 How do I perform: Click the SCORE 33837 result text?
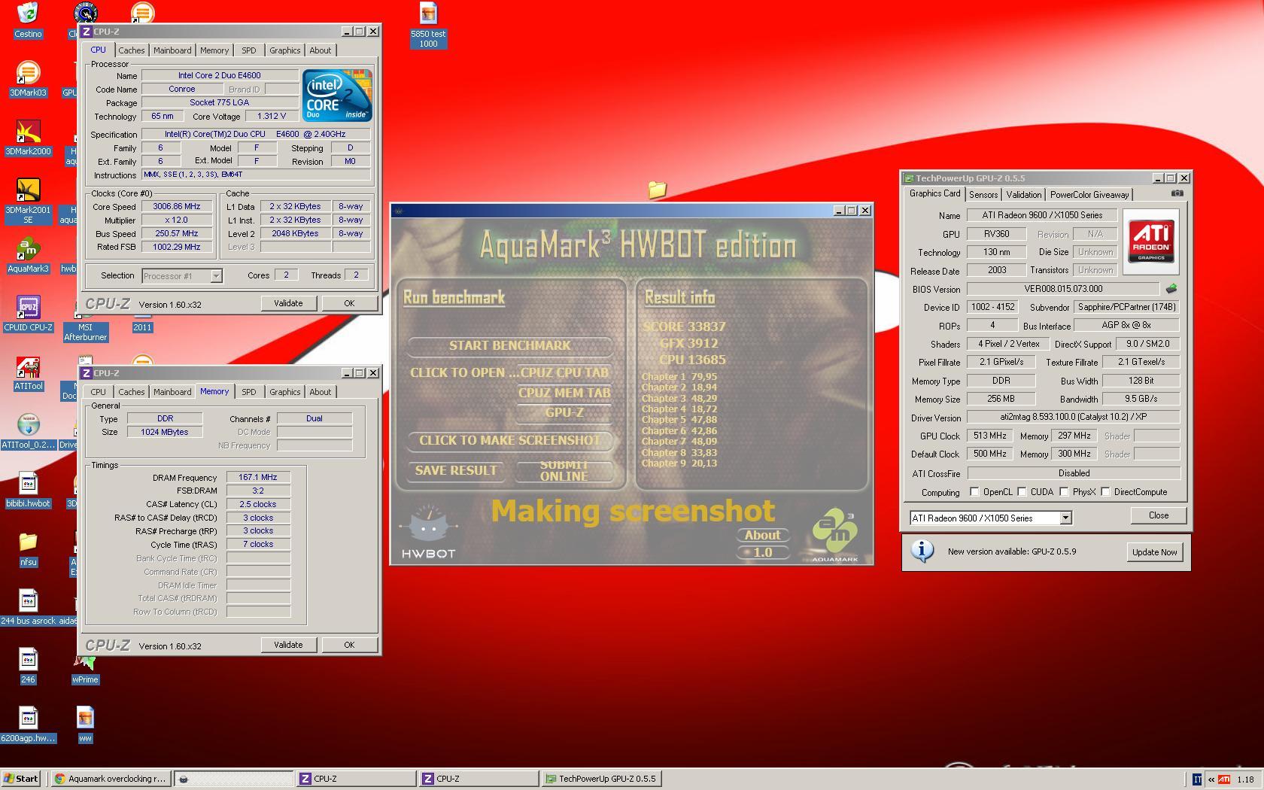coord(684,327)
